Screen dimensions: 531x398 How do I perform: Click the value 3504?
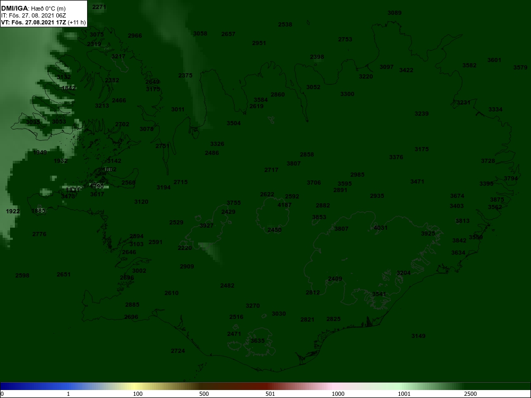tap(234, 123)
